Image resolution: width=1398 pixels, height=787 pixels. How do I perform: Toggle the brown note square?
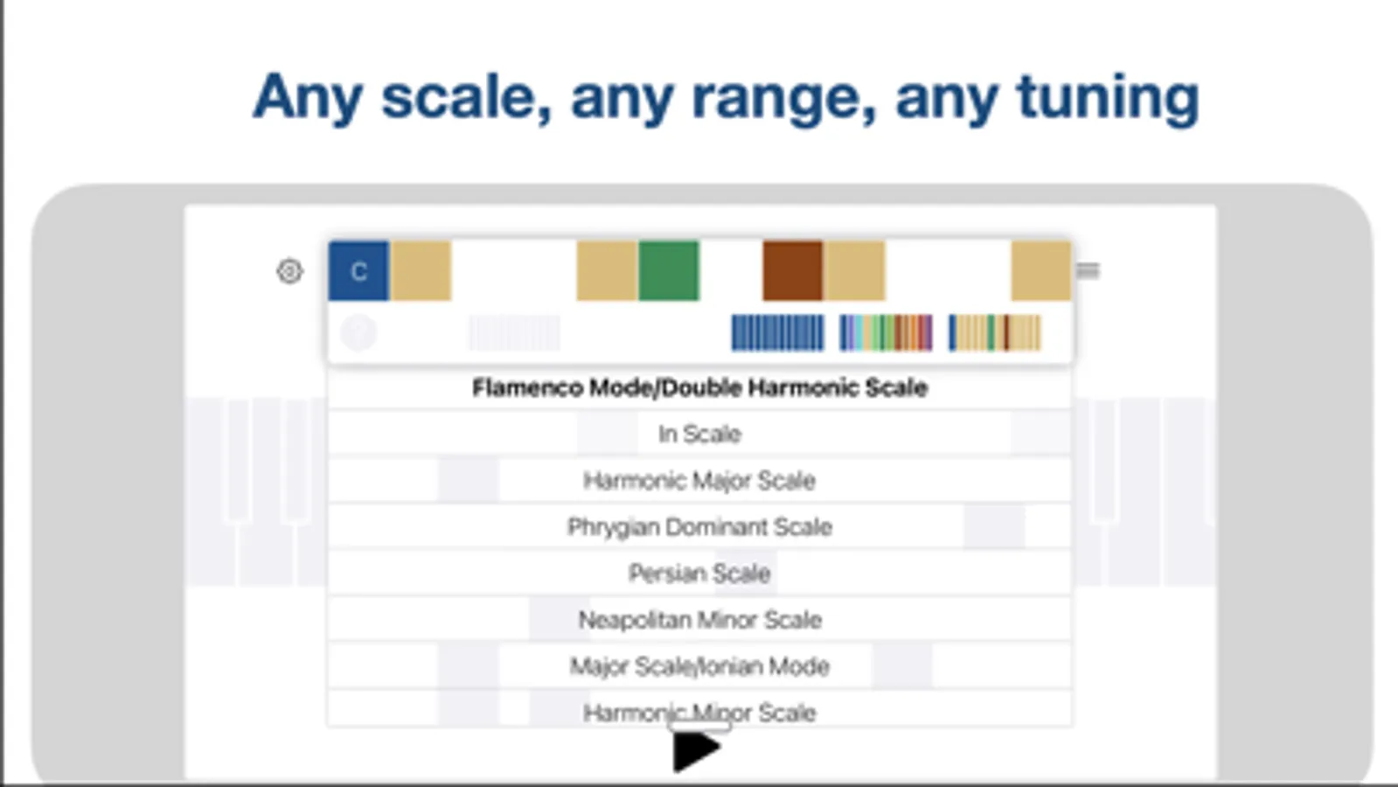[792, 271]
